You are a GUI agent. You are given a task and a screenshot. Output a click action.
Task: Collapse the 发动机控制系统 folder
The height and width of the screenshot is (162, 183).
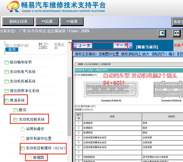tap(32, 119)
